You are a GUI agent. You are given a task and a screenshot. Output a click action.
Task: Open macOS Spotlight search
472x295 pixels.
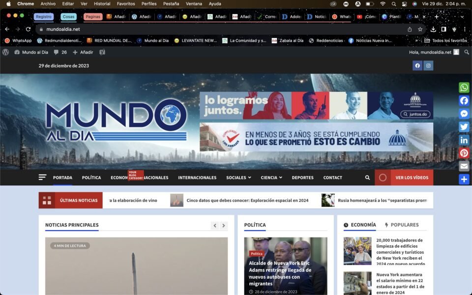393,4
